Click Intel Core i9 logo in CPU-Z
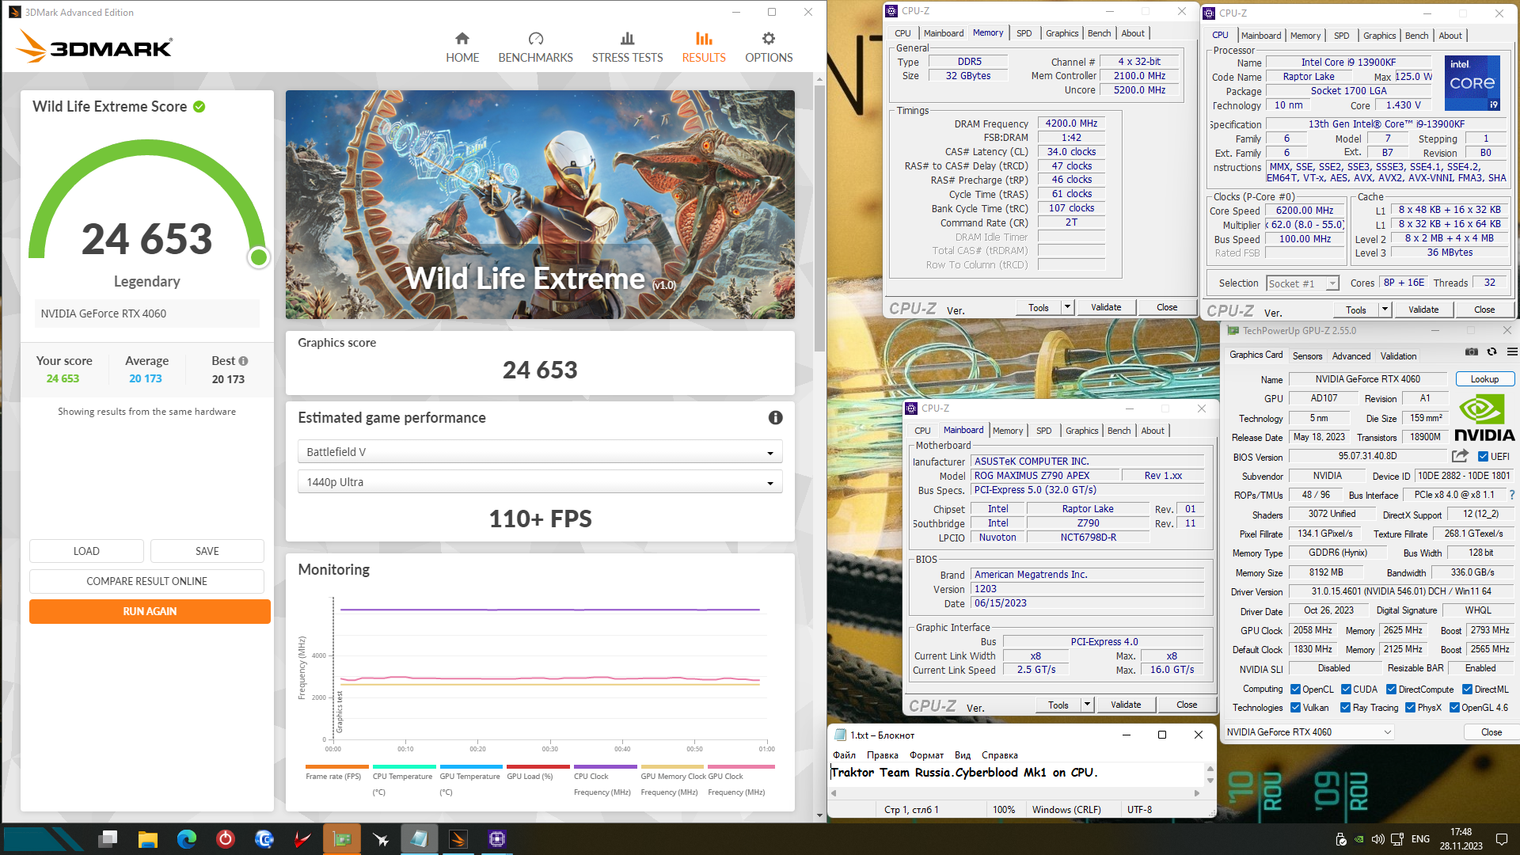Screen dimensions: 1520x855 (1472, 82)
